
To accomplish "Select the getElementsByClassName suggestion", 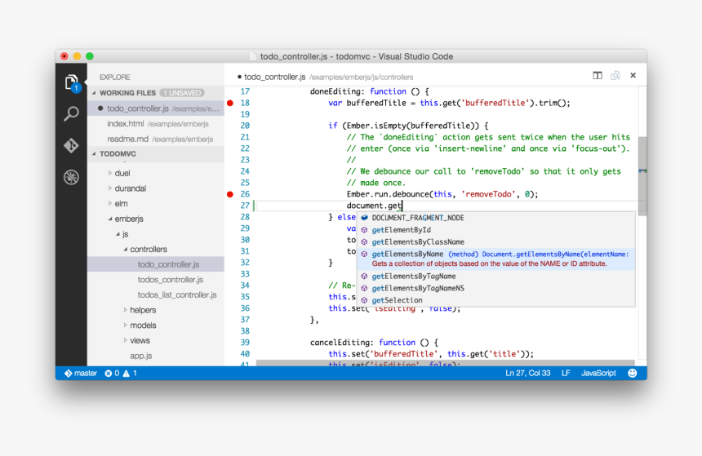I will pyautogui.click(x=495, y=241).
